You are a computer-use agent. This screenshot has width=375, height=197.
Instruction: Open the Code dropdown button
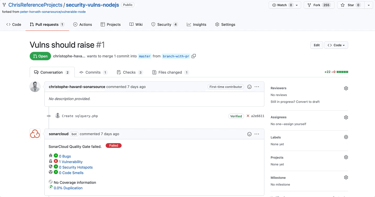coord(336,45)
